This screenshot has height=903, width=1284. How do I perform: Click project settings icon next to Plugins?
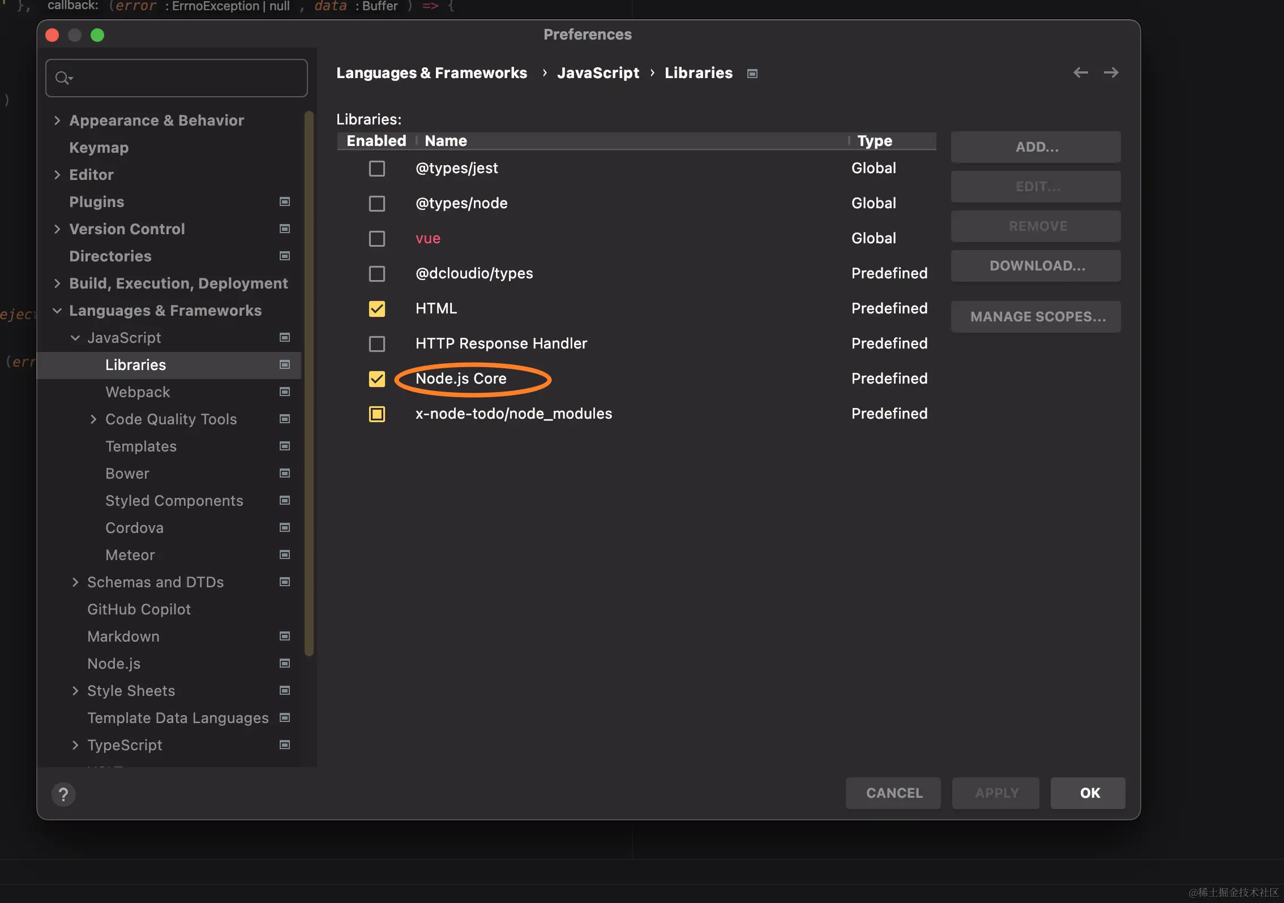point(285,201)
